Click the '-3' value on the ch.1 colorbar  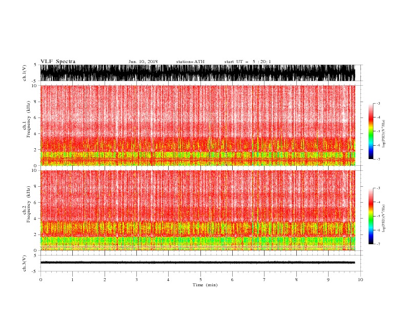[x=378, y=103]
